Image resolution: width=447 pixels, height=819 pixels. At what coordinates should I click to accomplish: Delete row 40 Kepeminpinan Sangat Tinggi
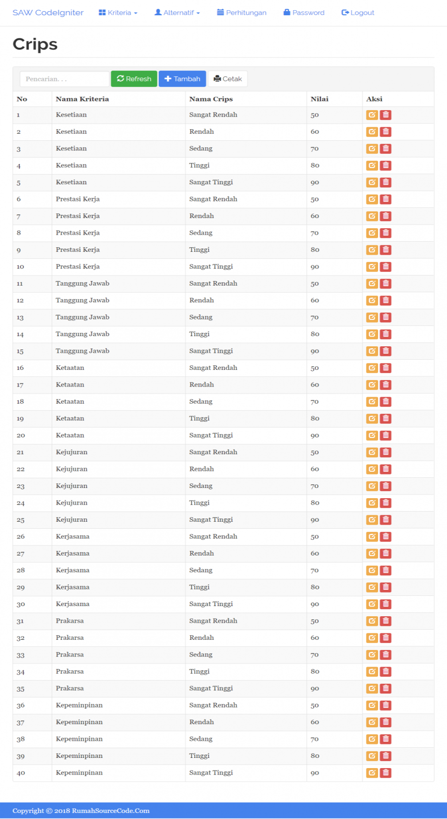[385, 773]
